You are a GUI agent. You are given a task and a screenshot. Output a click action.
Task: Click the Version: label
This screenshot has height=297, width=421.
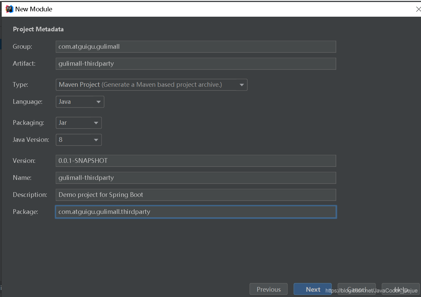pyautogui.click(x=24, y=161)
